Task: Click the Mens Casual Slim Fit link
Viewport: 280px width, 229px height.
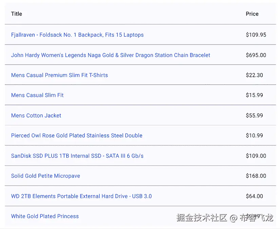Action: click(37, 95)
